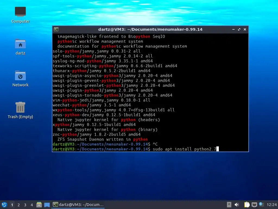The image size is (278, 209).
Task: Click the 'xeus-python-dev' output line
Action: pos(104,115)
